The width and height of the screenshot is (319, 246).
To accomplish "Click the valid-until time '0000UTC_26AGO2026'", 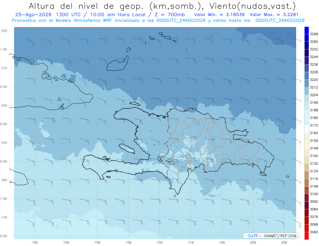I will point(280,20).
